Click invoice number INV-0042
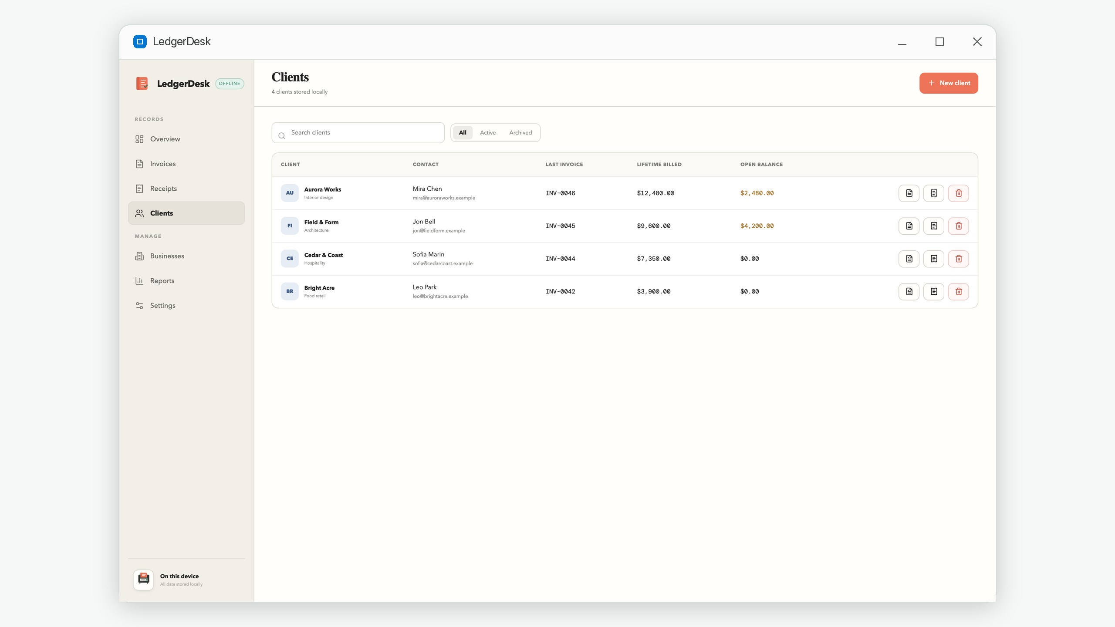This screenshot has height=627, width=1115. [560, 291]
